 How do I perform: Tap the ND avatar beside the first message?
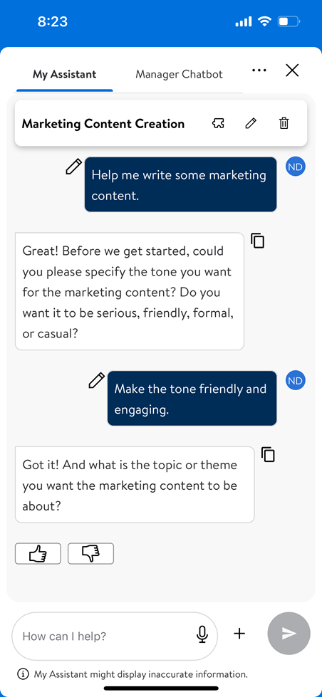tap(296, 167)
